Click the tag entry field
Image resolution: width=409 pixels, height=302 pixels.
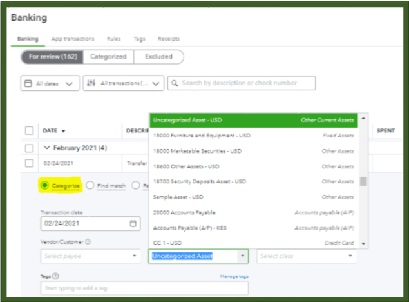pyautogui.click(x=144, y=288)
